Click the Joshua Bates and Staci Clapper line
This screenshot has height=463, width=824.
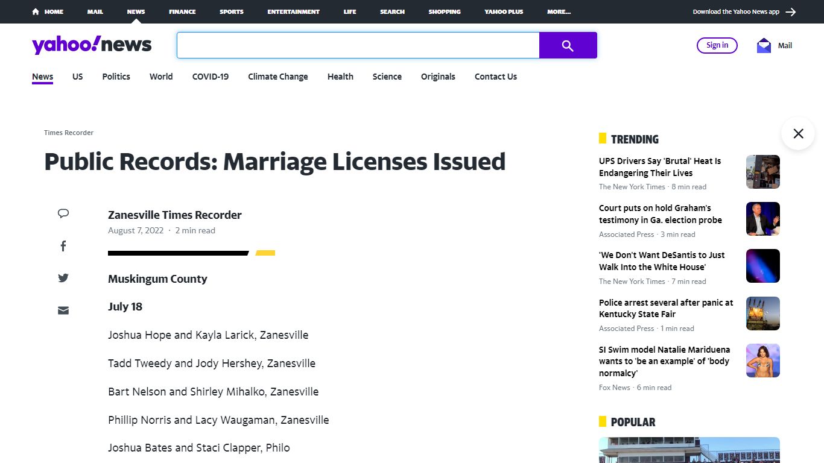point(199,448)
